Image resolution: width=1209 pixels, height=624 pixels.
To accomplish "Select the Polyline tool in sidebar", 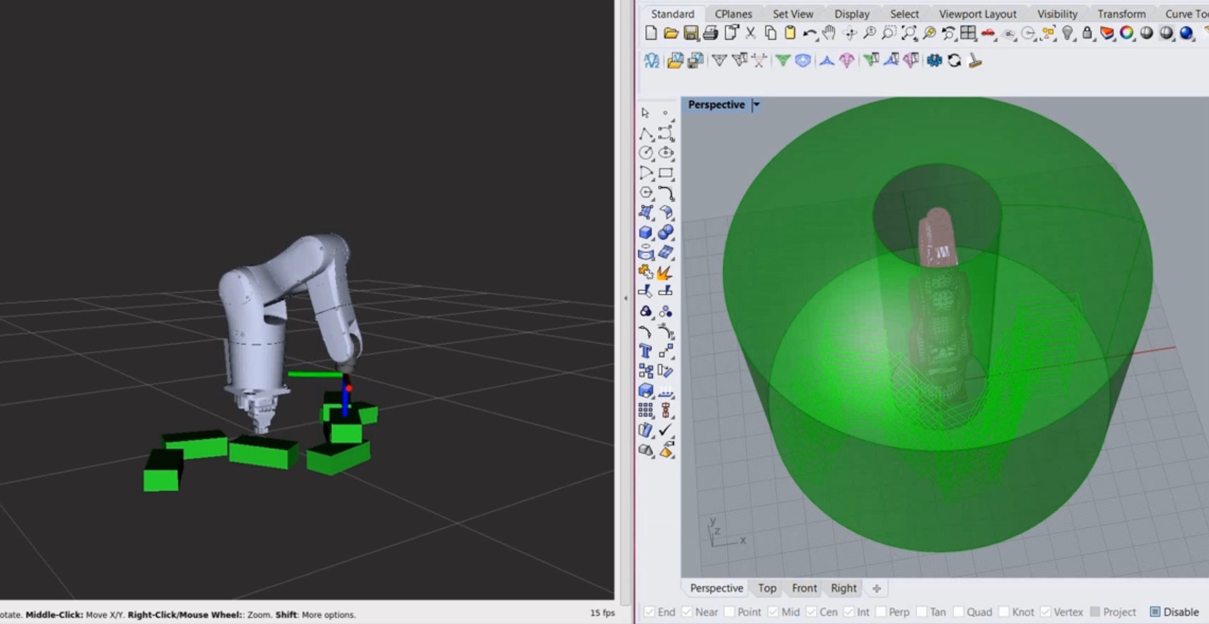I will [x=646, y=133].
